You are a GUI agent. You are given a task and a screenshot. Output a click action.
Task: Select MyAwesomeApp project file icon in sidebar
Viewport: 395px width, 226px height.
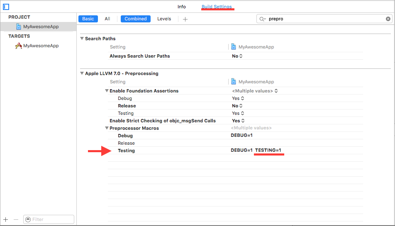pos(18,27)
